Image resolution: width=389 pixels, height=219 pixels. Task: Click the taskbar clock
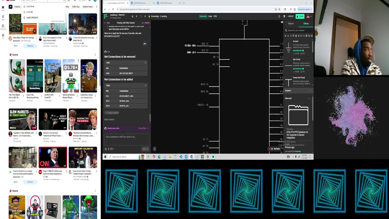click(305, 157)
